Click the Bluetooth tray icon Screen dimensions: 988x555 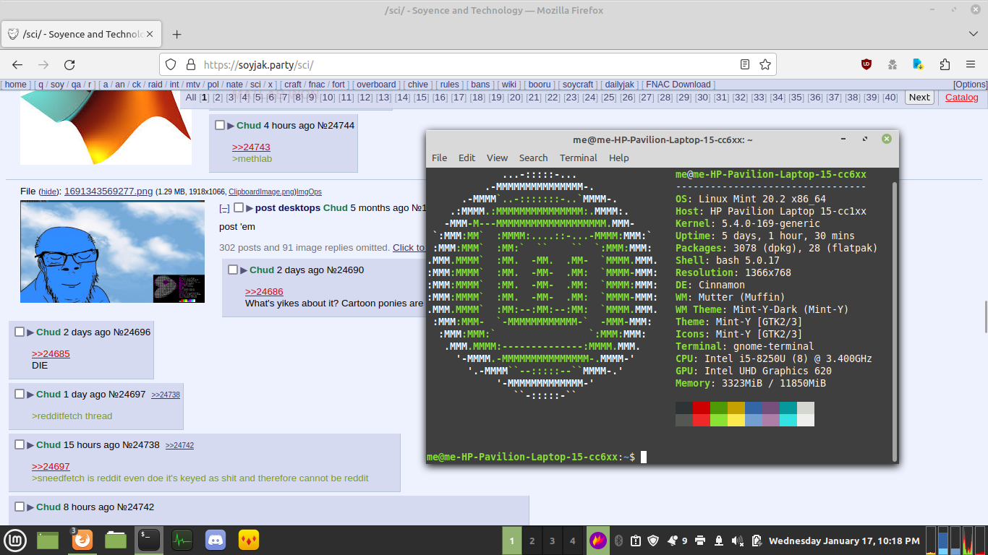pyautogui.click(x=618, y=541)
